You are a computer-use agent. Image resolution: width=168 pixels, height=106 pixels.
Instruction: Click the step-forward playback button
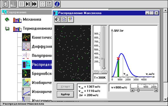point(28,4)
